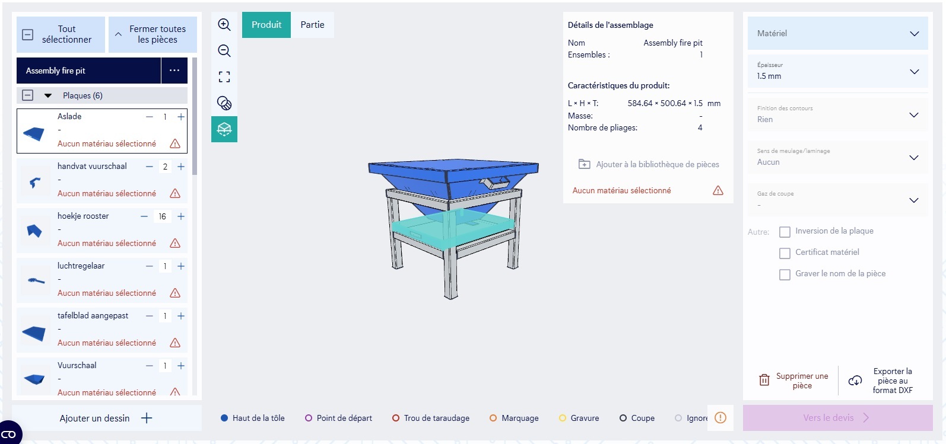Screen dimensions: 946x444
Task: Select the Produit tab
Action: (x=266, y=25)
